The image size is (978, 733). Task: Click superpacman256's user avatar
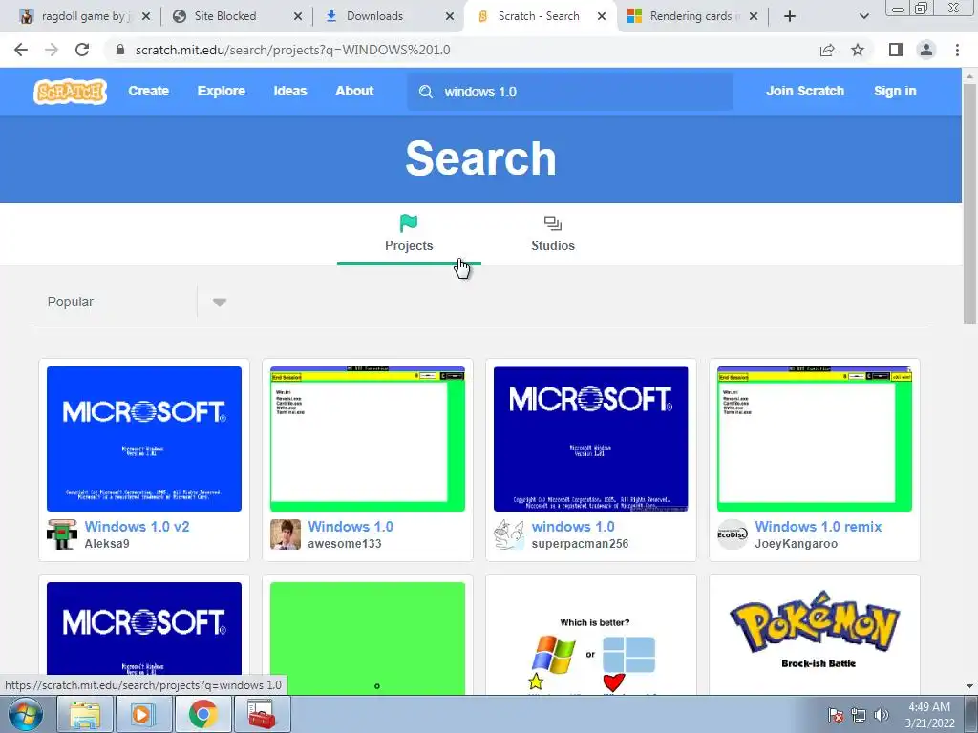coord(509,534)
